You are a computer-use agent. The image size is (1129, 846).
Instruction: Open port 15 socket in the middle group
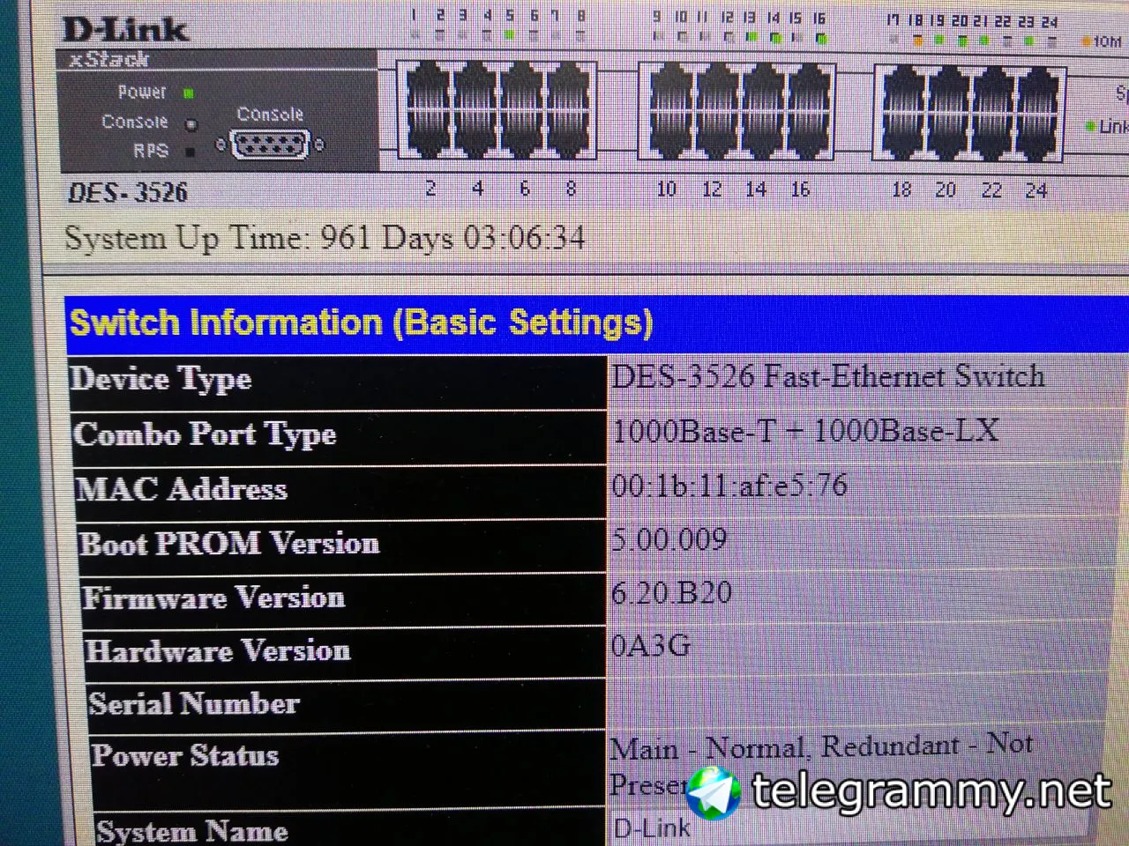[809, 88]
